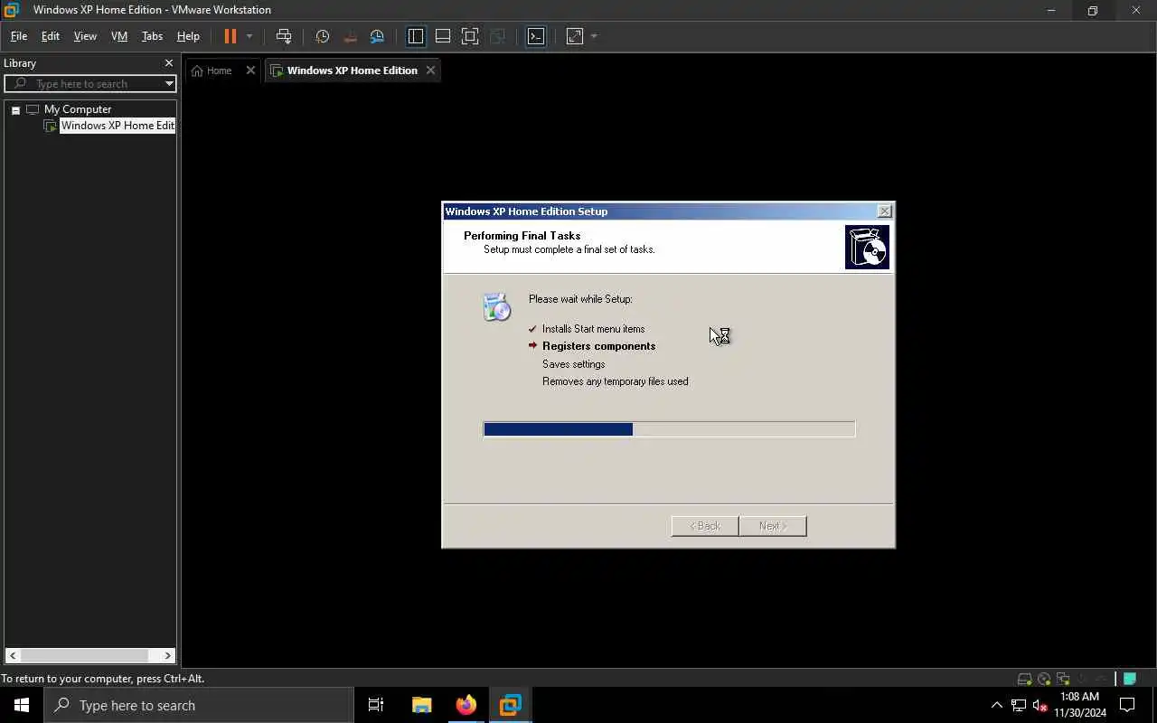
Task: Open the Windows Start menu
Action: coord(22,705)
